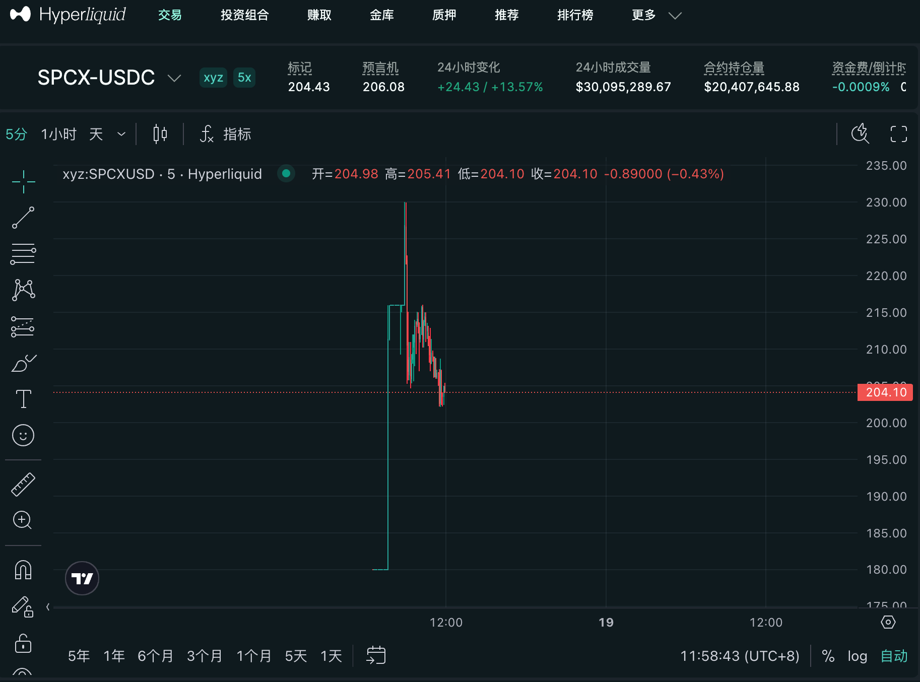
Task: Toggle lock all drawings padlock
Action: (x=23, y=643)
